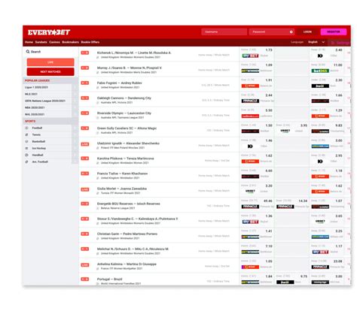The width and height of the screenshot is (357, 311).
Task: Click 10bet logo in Uladzimir Ignatik row
Action: point(250,146)
